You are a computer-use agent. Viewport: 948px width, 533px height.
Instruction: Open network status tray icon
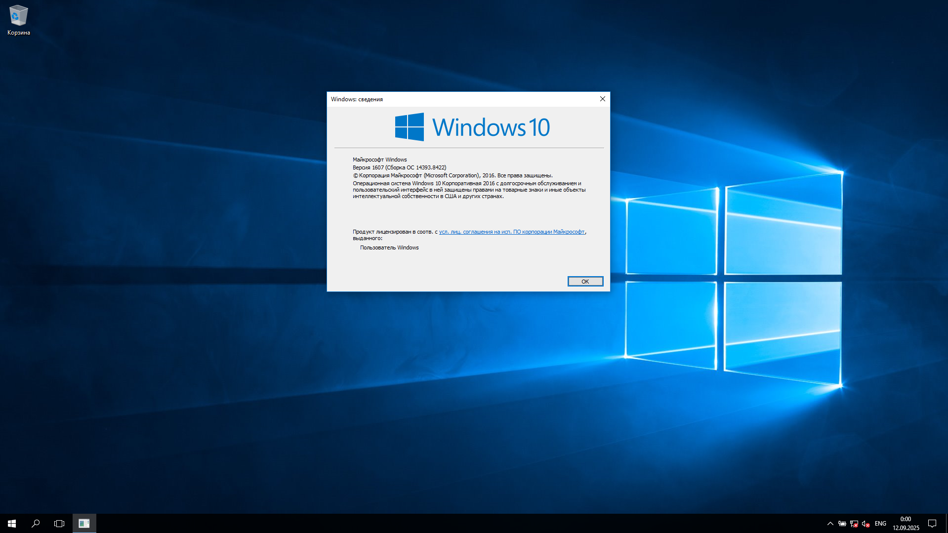point(854,524)
